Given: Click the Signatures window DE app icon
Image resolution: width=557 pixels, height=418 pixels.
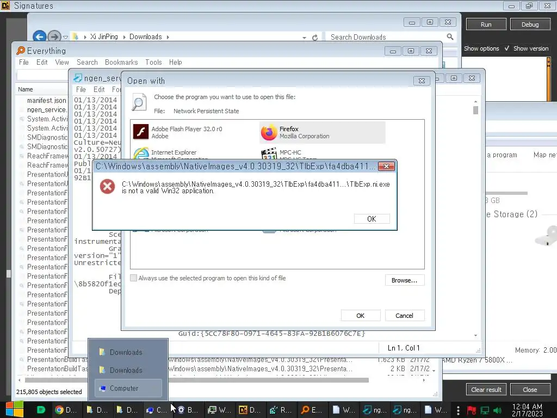Looking at the screenshot, I should (5, 5).
